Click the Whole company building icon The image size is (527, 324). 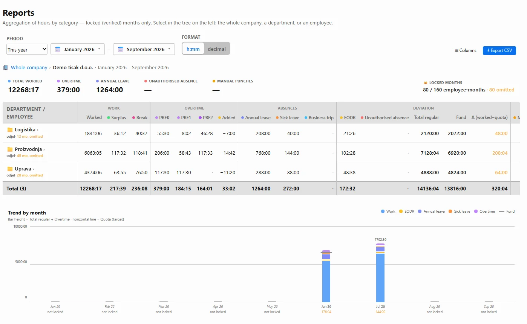coord(6,68)
